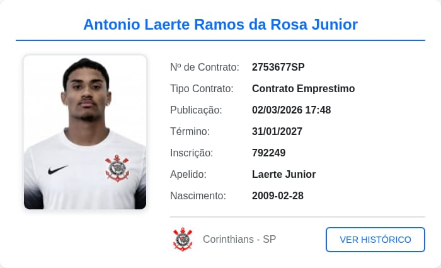This screenshot has height=268, width=441.
Task: Click the player name heading at top
Action: [x=220, y=25]
